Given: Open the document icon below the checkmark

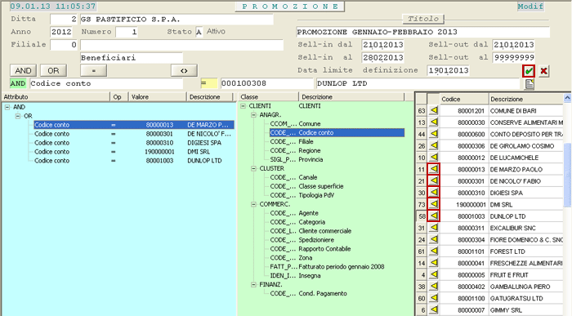Looking at the screenshot, I should pos(530,84).
